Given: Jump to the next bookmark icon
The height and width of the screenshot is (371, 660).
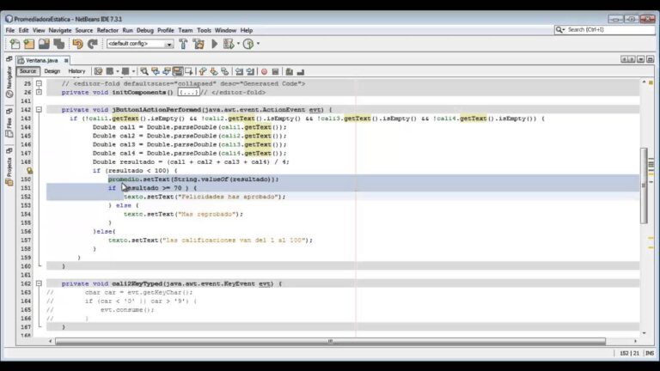Looking at the screenshot, I should click(x=213, y=71).
